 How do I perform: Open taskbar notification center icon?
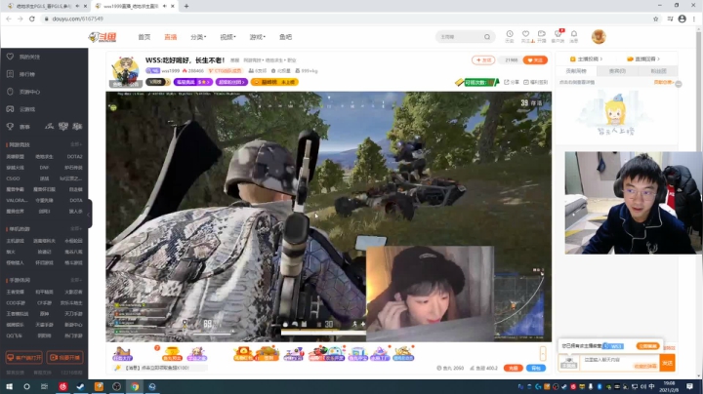pyautogui.click(x=689, y=386)
